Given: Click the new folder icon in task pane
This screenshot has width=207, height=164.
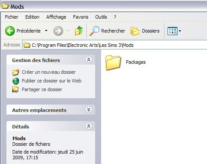Looking at the screenshot, I should click(16, 72).
